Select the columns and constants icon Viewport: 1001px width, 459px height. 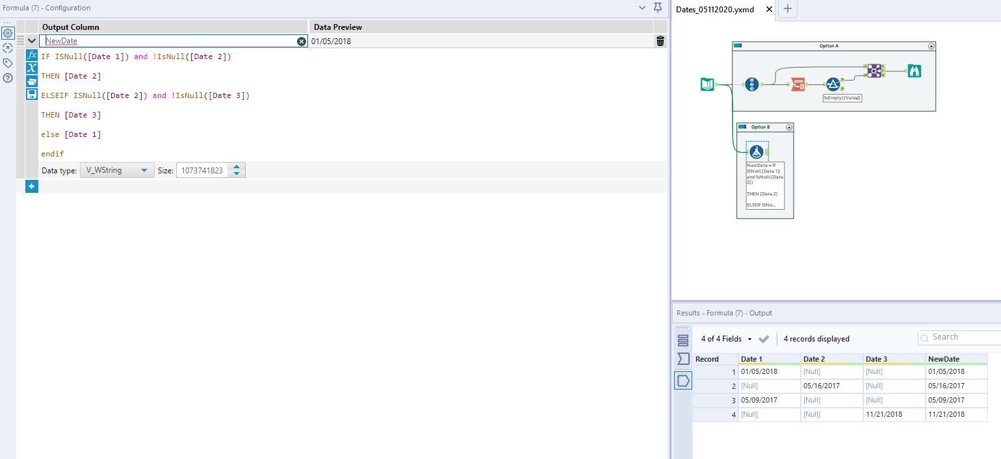click(31, 68)
